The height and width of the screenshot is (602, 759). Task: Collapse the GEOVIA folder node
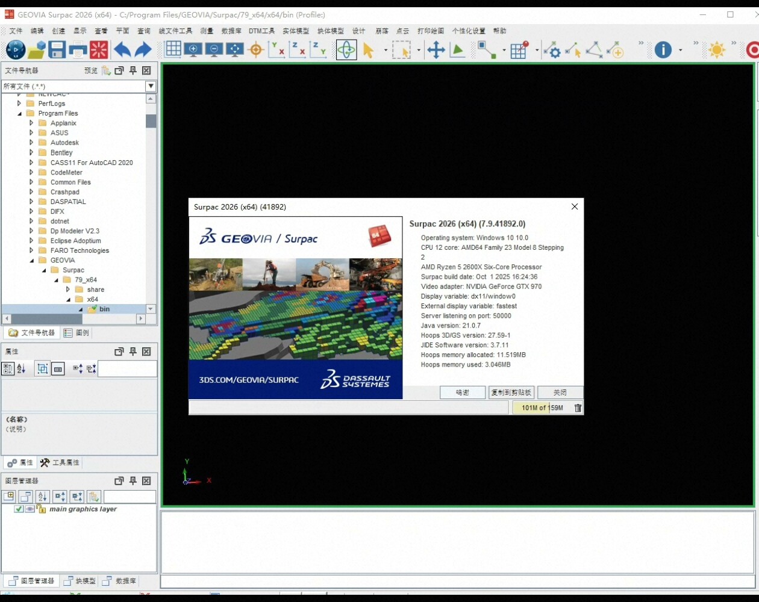(31, 261)
